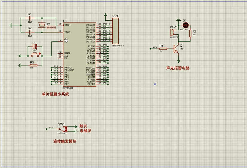Click the 声光报警电路 circuit label
Image resolution: width=247 pixels, height=168 pixels.
178,68
